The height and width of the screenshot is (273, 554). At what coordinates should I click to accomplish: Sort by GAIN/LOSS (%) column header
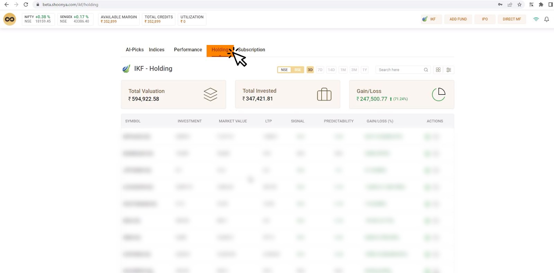(x=380, y=121)
